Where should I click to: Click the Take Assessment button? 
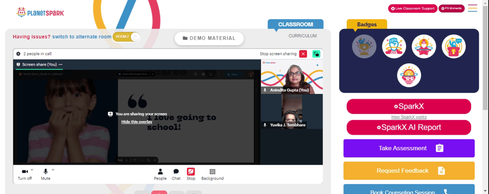pos(409,148)
